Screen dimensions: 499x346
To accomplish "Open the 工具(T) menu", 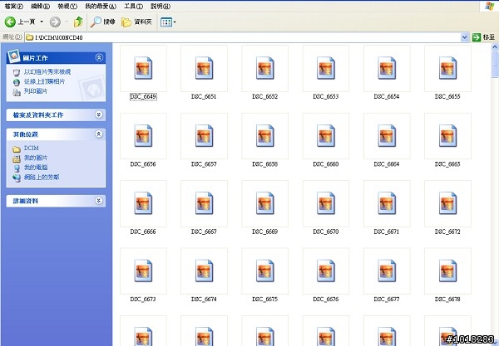I will point(133,6).
